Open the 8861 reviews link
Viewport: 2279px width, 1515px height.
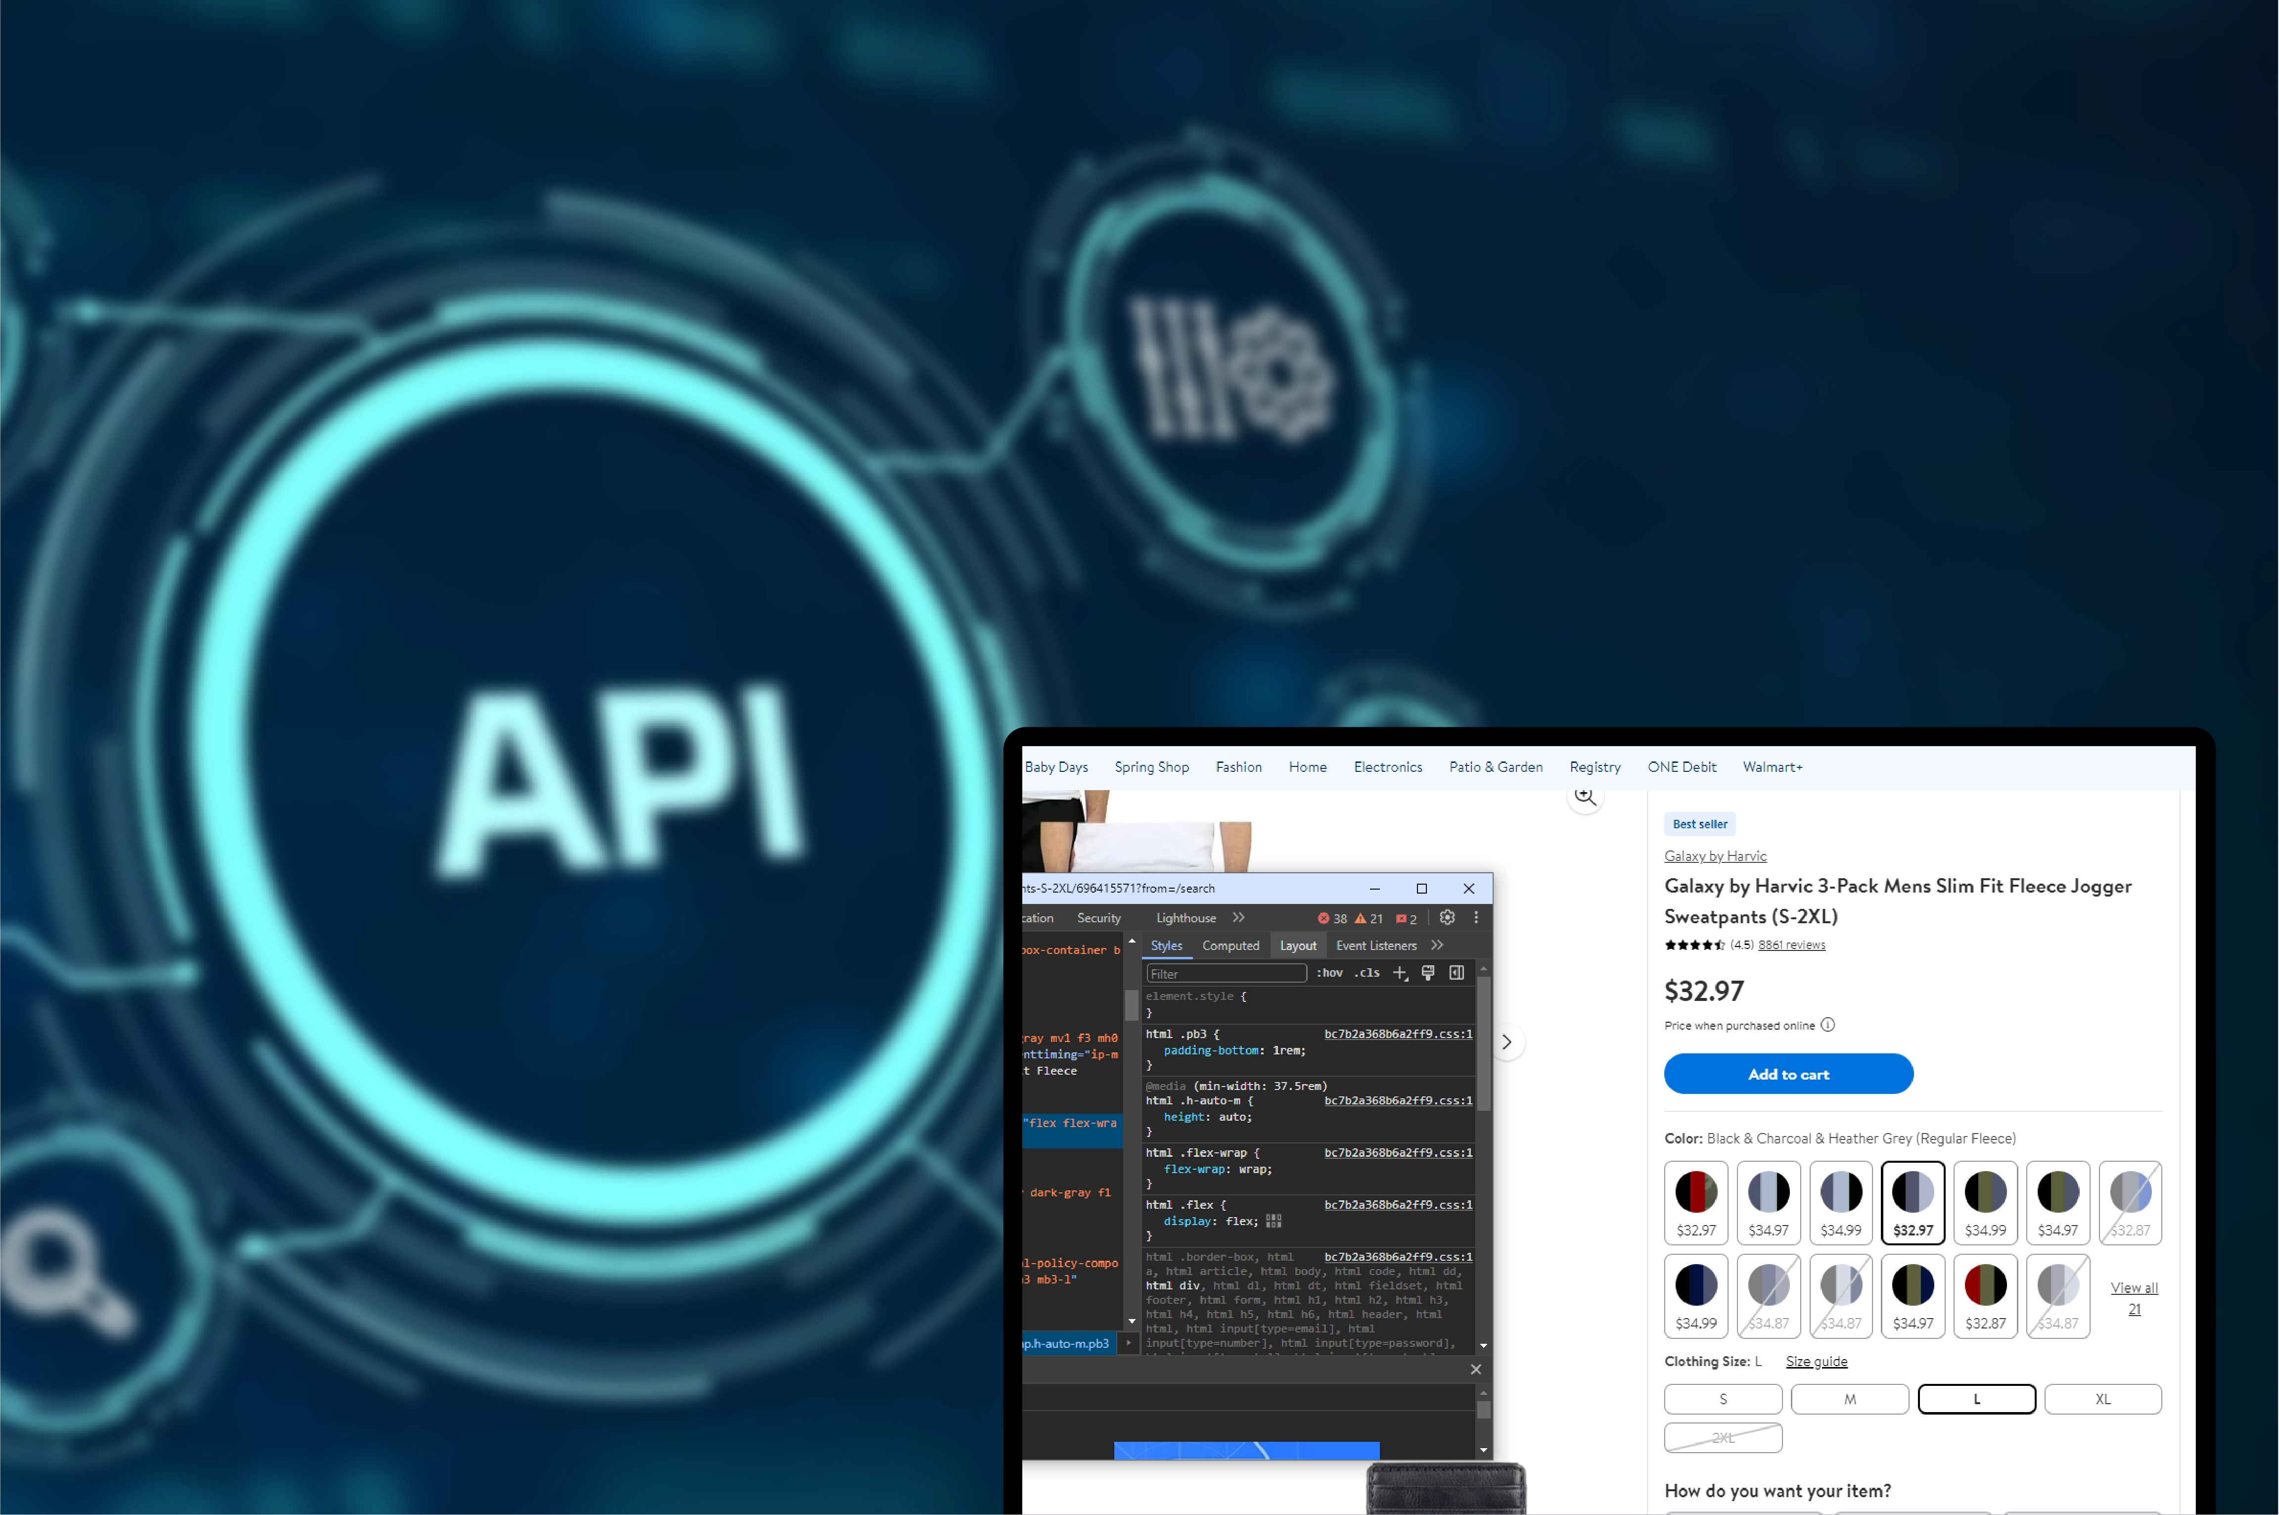pos(1791,945)
